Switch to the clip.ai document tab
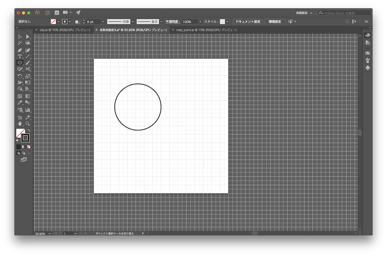 (63, 30)
